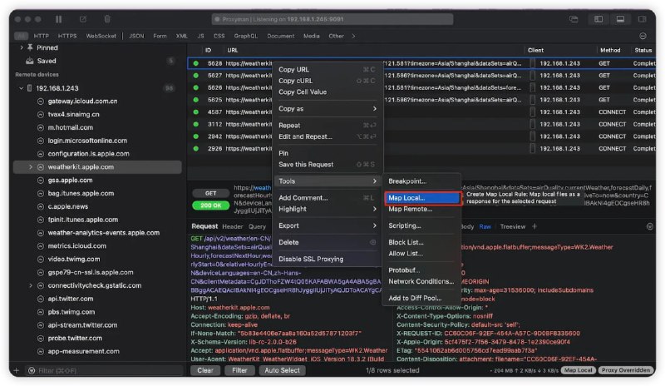Choose Network Conditions... in the submenu

point(422,281)
